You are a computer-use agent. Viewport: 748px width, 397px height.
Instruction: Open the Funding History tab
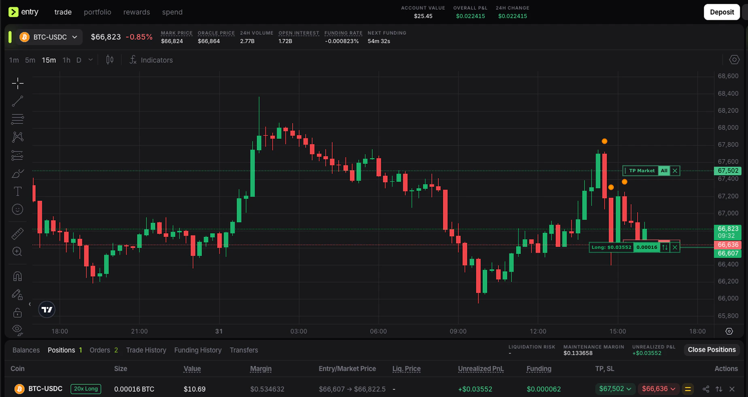pyautogui.click(x=198, y=350)
